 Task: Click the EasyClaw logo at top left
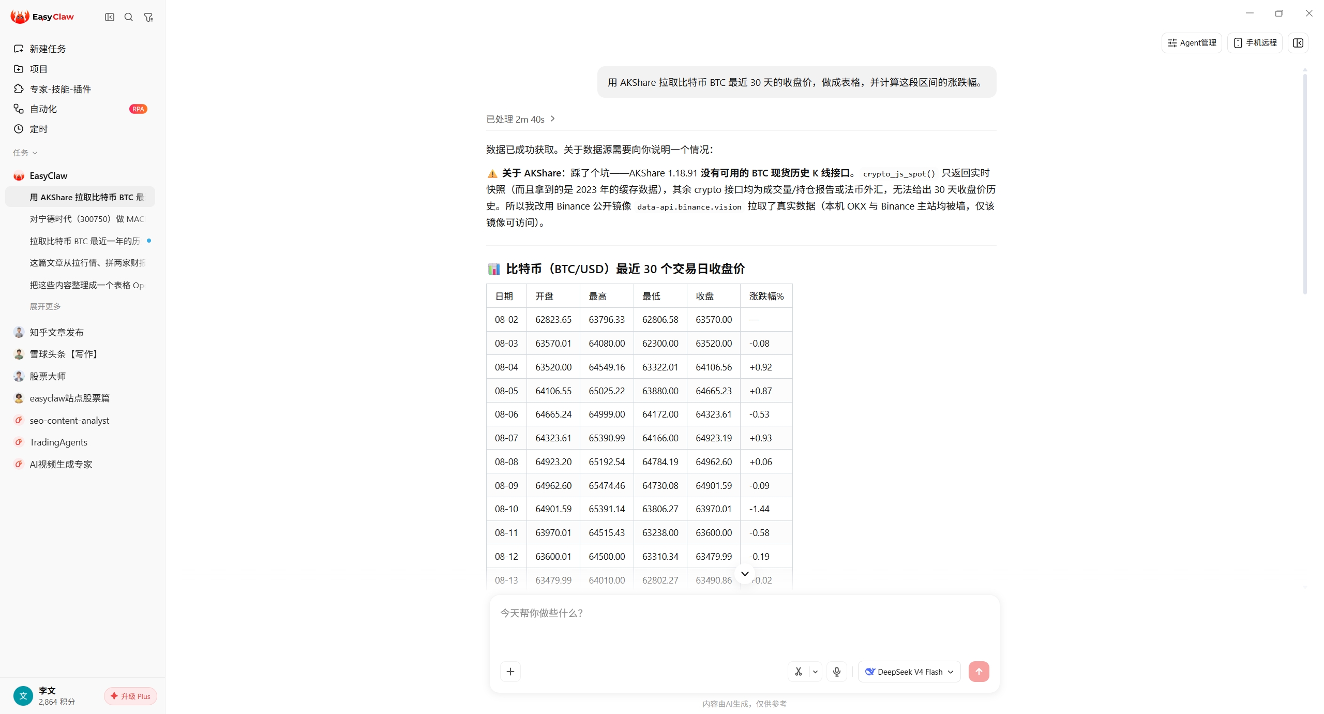pos(42,17)
